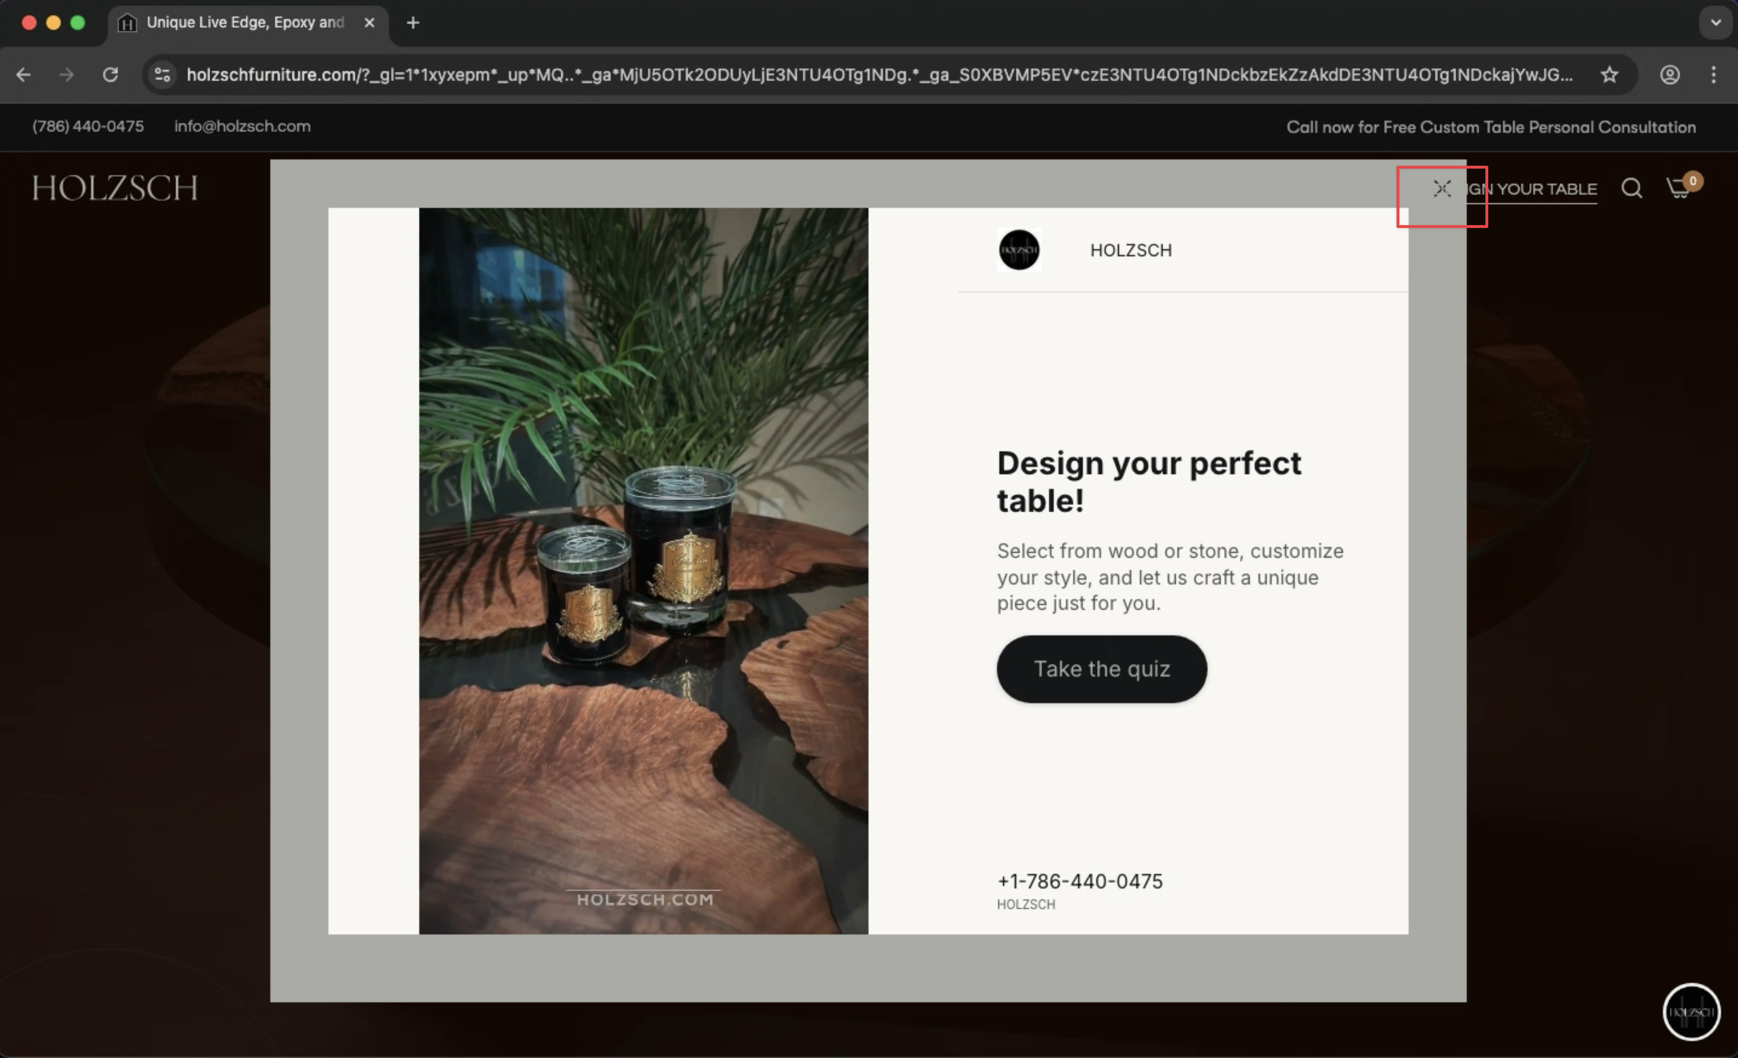Open a new browser tab

(413, 23)
